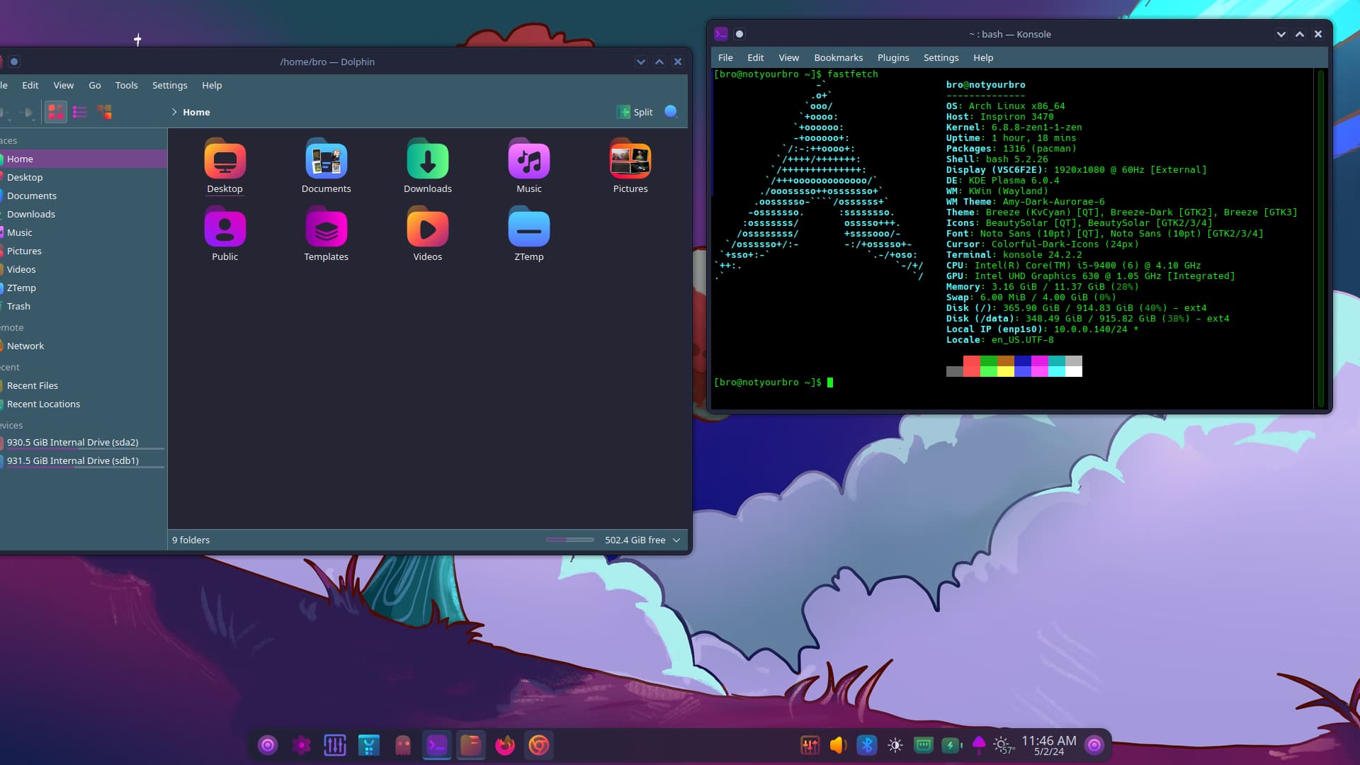Toggle the Konsole title bar pin button
1360x765 pixels.
(739, 34)
